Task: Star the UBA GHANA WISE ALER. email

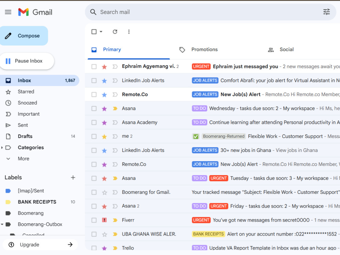Action: coord(104,234)
